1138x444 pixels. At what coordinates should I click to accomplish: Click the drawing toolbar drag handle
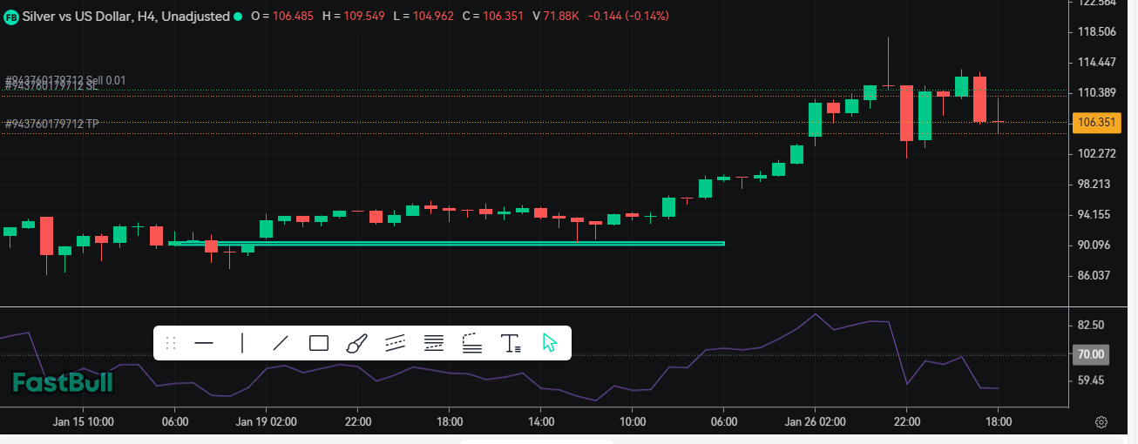pyautogui.click(x=171, y=343)
